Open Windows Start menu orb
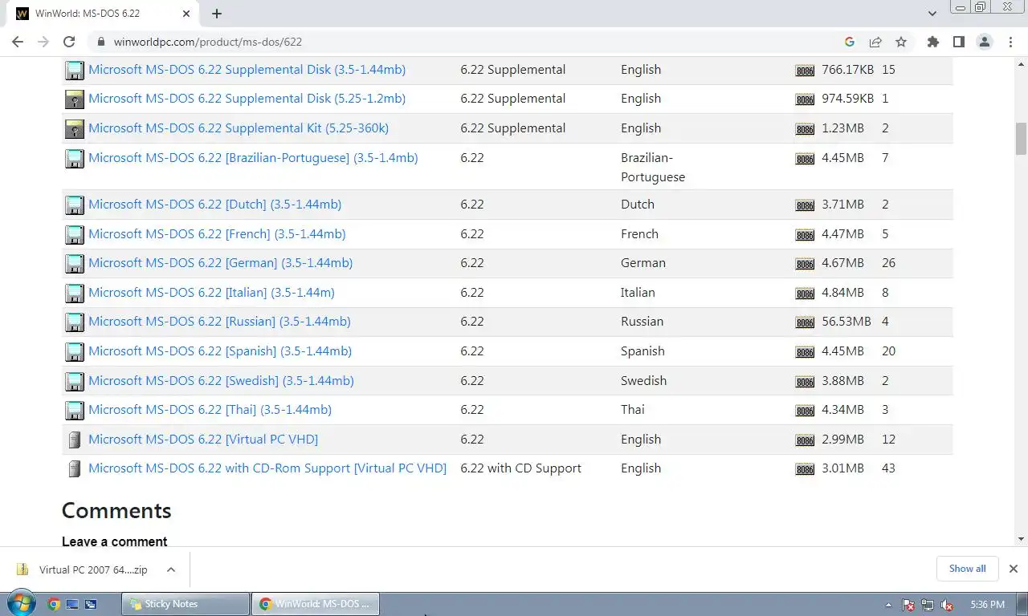 click(20, 603)
